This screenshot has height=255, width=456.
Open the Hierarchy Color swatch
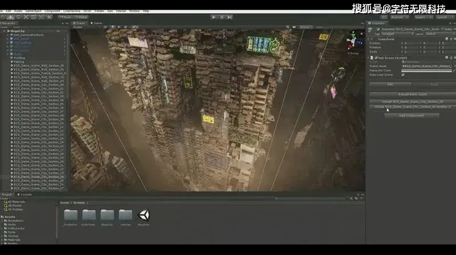click(x=427, y=70)
